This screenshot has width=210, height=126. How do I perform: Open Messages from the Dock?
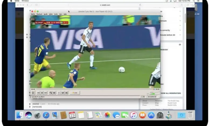coord(116,115)
